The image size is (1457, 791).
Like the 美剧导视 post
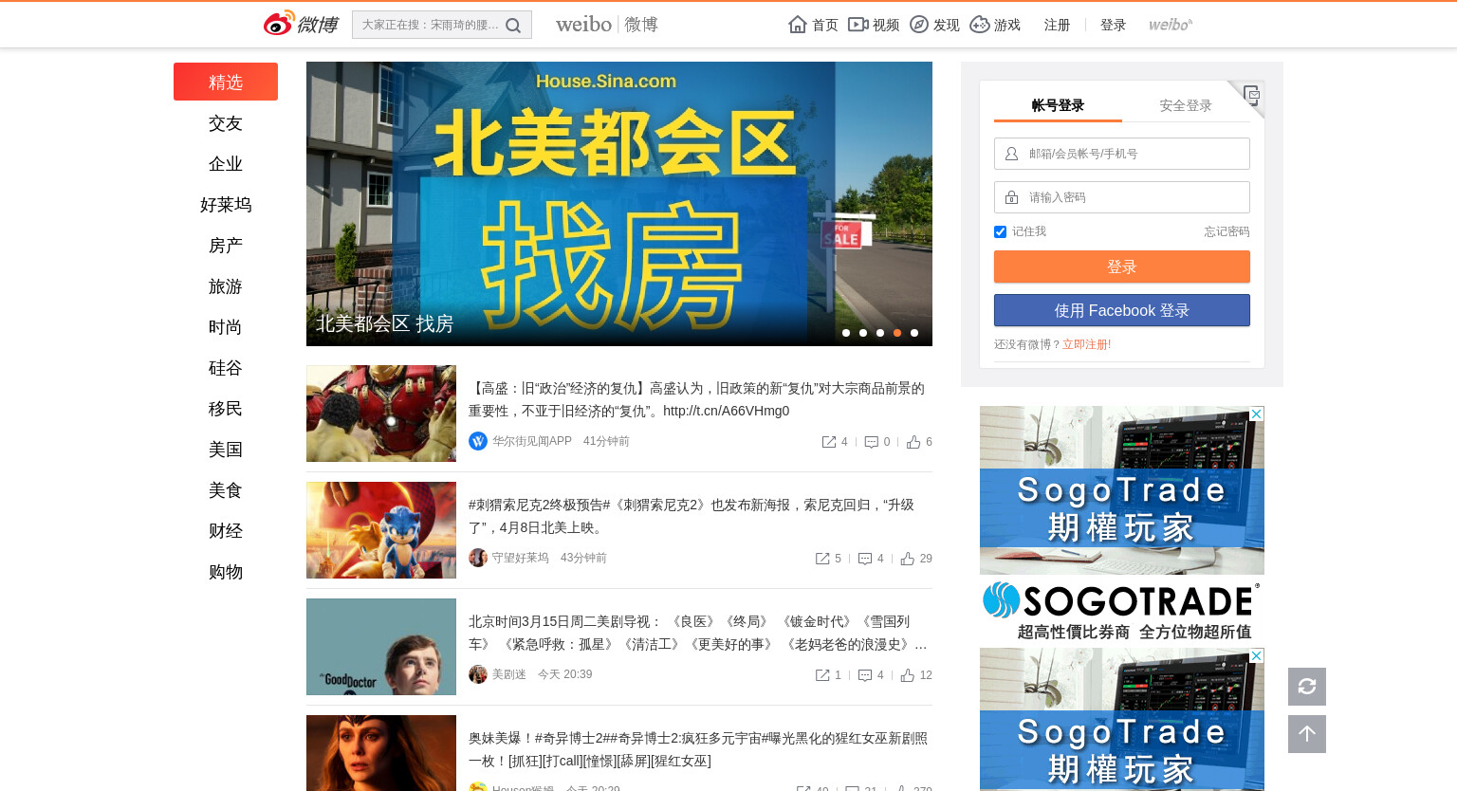click(x=908, y=675)
